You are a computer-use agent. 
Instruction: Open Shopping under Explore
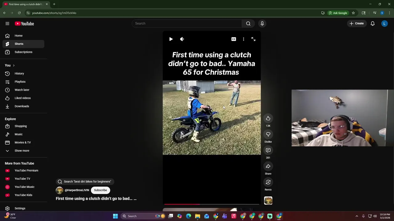click(23, 126)
